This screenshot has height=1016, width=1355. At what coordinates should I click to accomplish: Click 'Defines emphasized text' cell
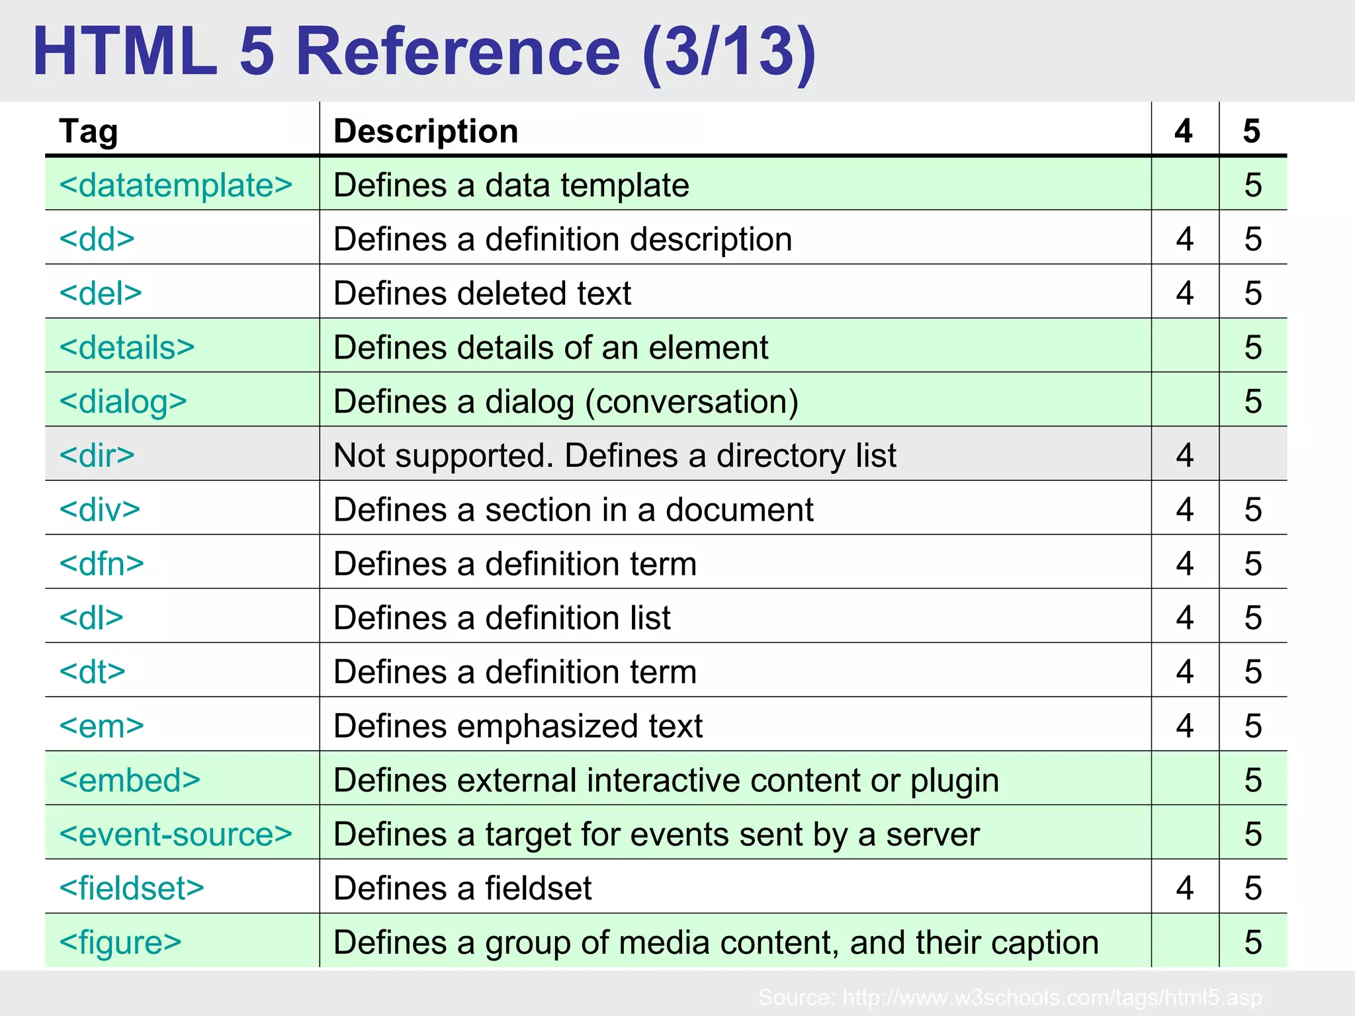point(518,727)
